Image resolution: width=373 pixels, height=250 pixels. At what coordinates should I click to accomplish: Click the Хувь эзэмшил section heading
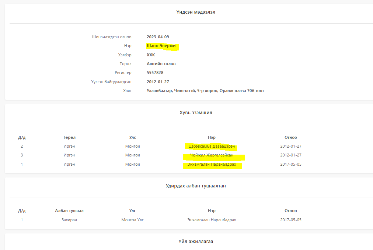point(195,113)
